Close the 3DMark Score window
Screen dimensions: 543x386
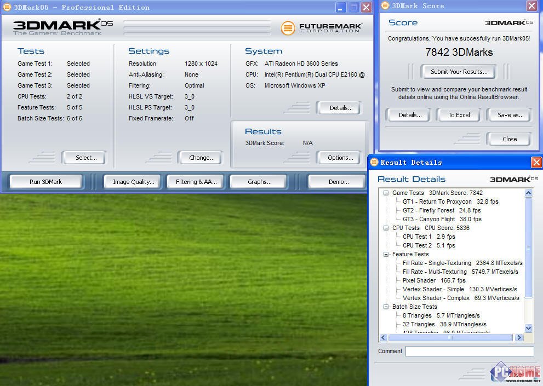tap(531, 5)
